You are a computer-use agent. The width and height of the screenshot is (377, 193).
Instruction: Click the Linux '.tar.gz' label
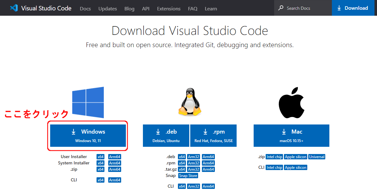pyautogui.click(x=171, y=169)
